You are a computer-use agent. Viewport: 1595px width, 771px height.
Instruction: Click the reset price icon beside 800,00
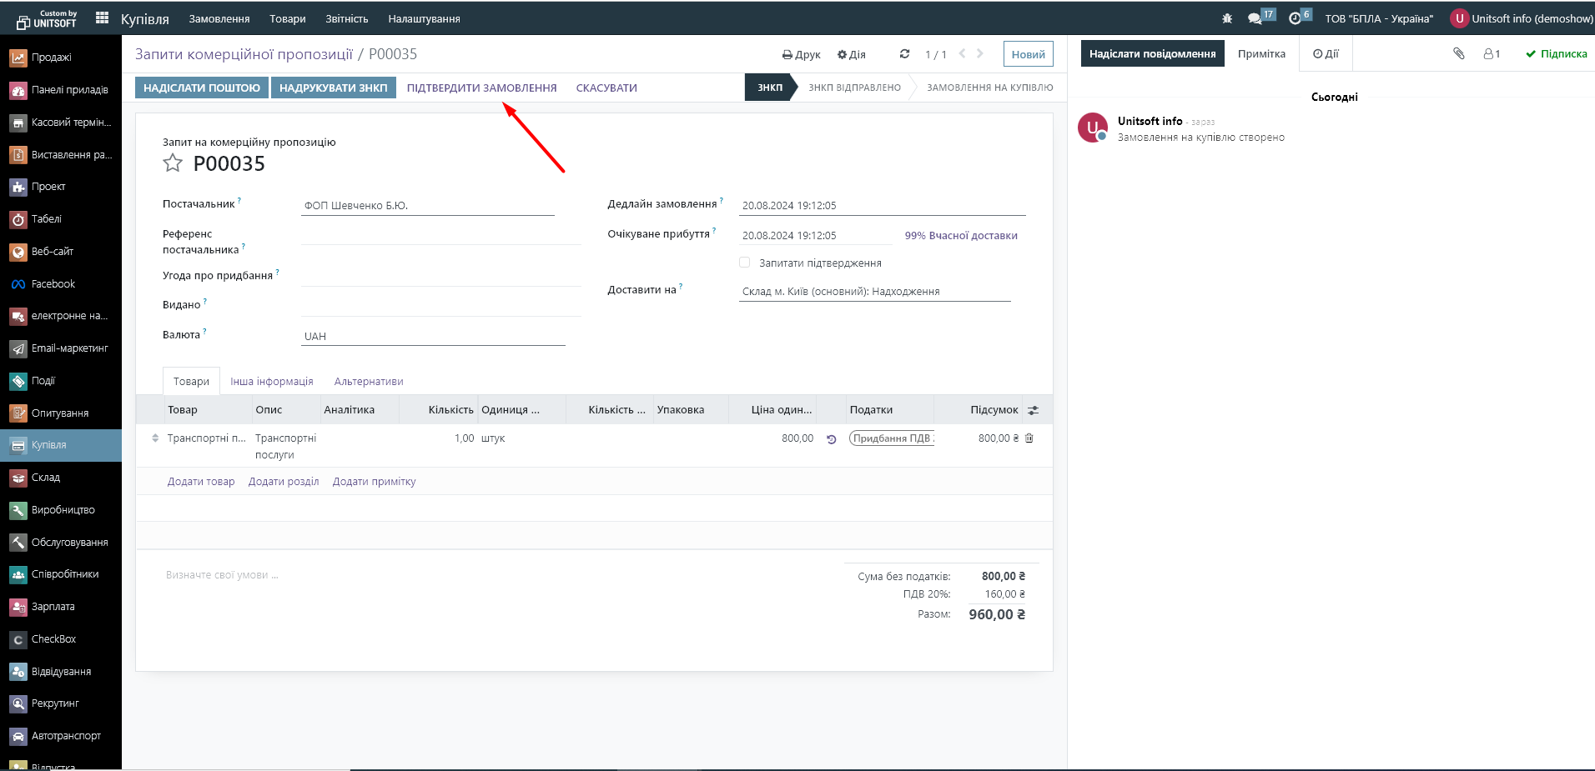pyautogui.click(x=831, y=439)
